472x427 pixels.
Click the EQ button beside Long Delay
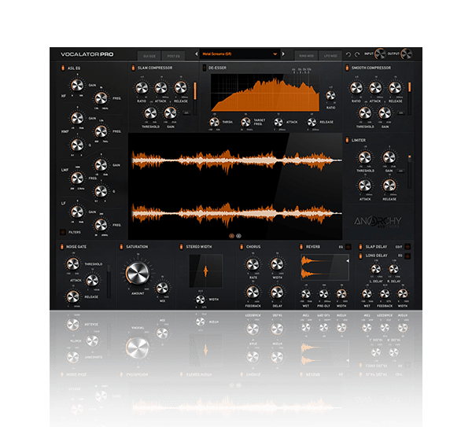(x=400, y=256)
